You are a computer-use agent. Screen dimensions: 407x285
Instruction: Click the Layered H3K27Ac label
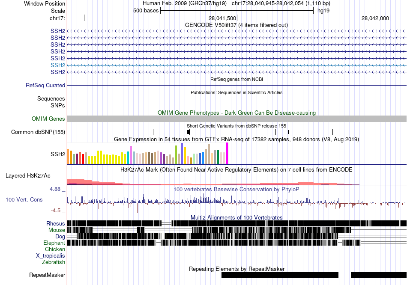tap(28, 176)
